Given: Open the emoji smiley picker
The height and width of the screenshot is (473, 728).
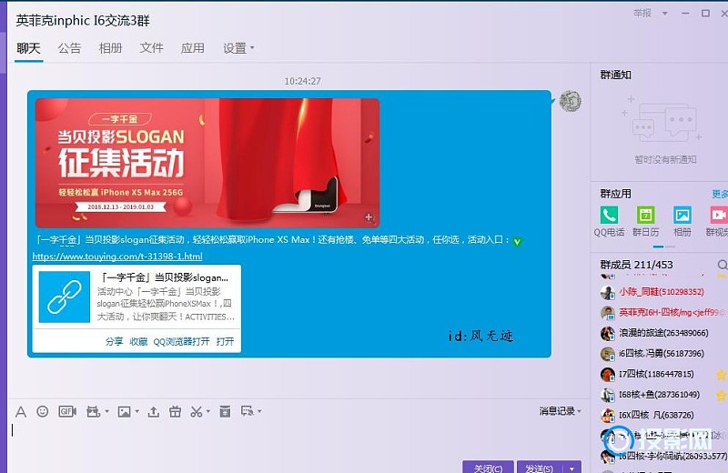Looking at the screenshot, I should [42, 412].
